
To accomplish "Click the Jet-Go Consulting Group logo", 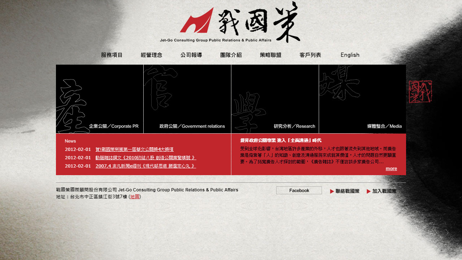I will [230, 22].
